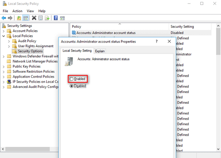Select Local Policies tree label
The height and width of the screenshot is (158, 221).
click(x=22, y=36)
